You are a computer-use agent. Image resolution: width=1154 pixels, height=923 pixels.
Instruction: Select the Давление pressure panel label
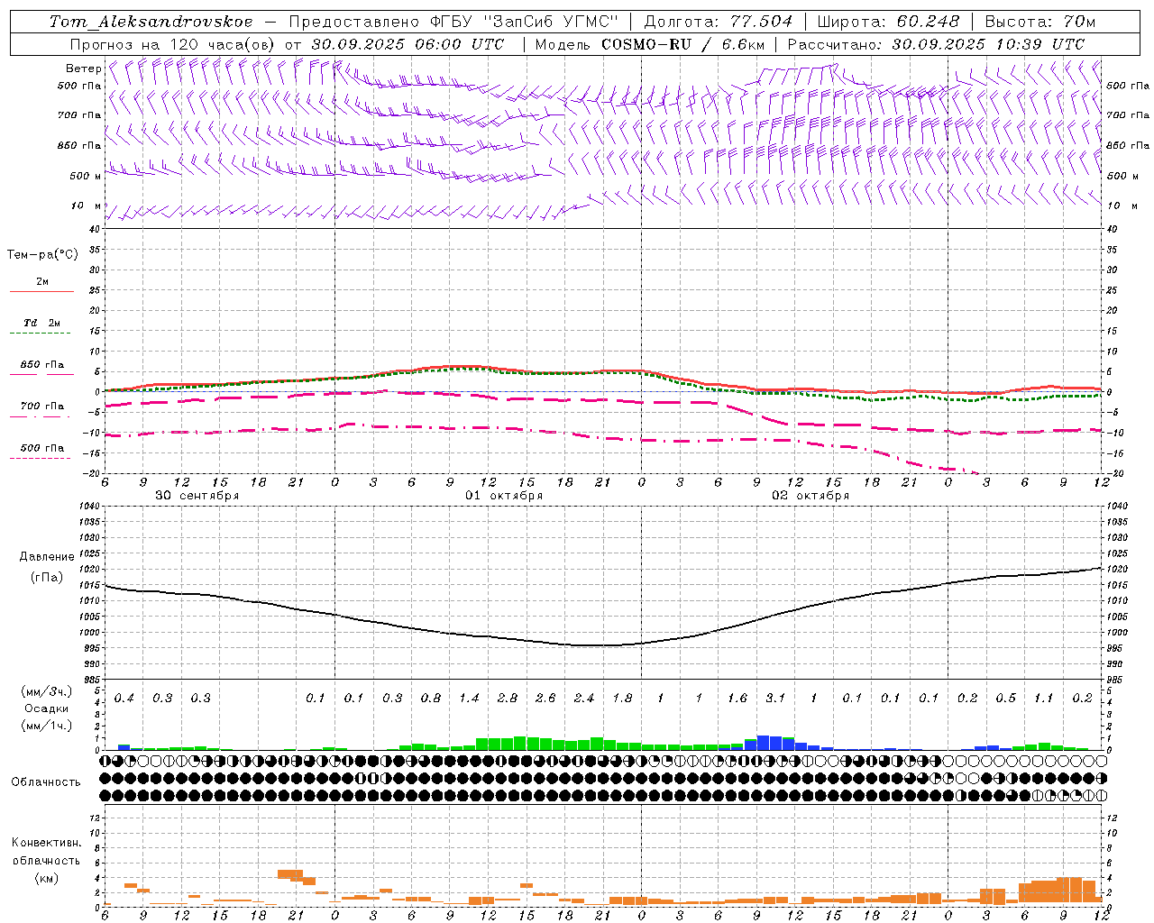pos(47,557)
